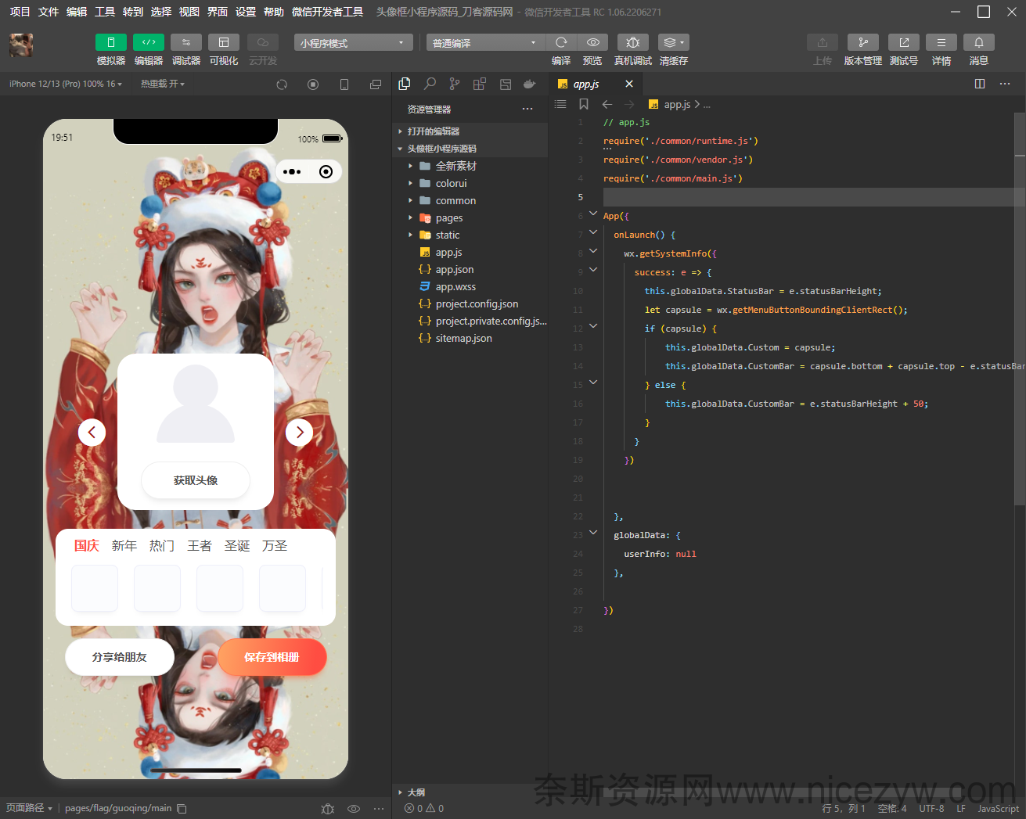Screen dimensions: 1026x819
Task: Open app.json file
Action: pos(470,269)
